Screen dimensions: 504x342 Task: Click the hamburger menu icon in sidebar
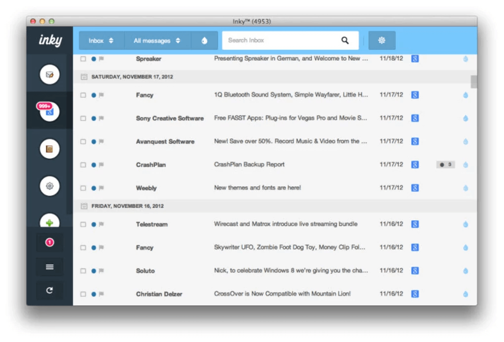[49, 267]
